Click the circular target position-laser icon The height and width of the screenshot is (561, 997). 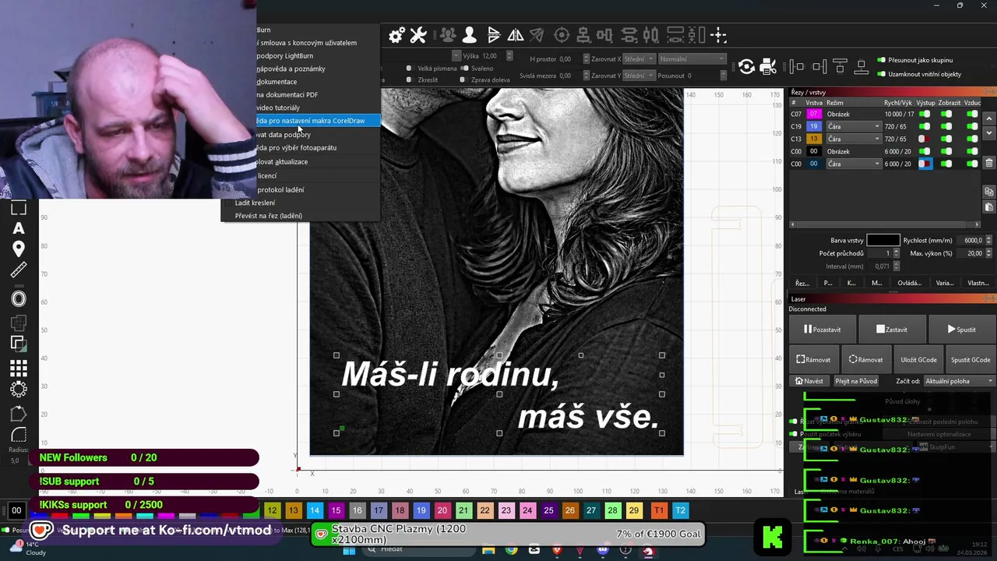pos(562,35)
